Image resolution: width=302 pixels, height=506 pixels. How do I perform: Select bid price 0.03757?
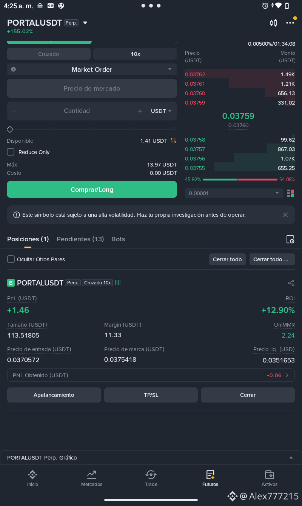tap(195, 149)
